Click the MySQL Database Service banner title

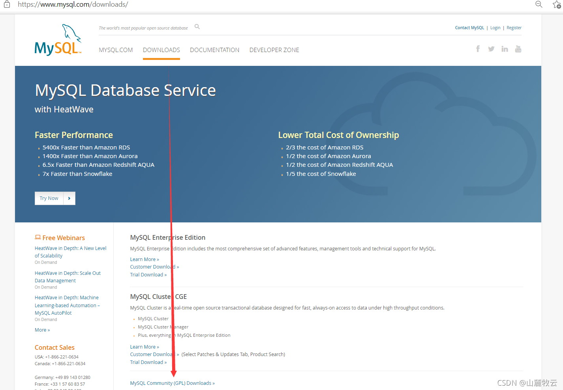point(126,90)
